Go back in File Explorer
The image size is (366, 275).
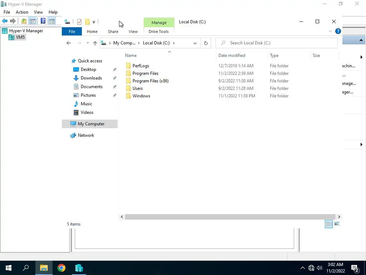(69, 43)
